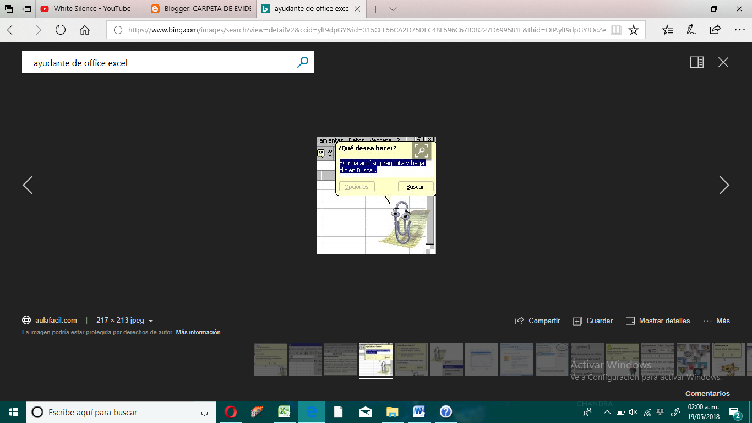Refresh the Bing image page
Screen dimensions: 752x423
[x=61, y=30]
